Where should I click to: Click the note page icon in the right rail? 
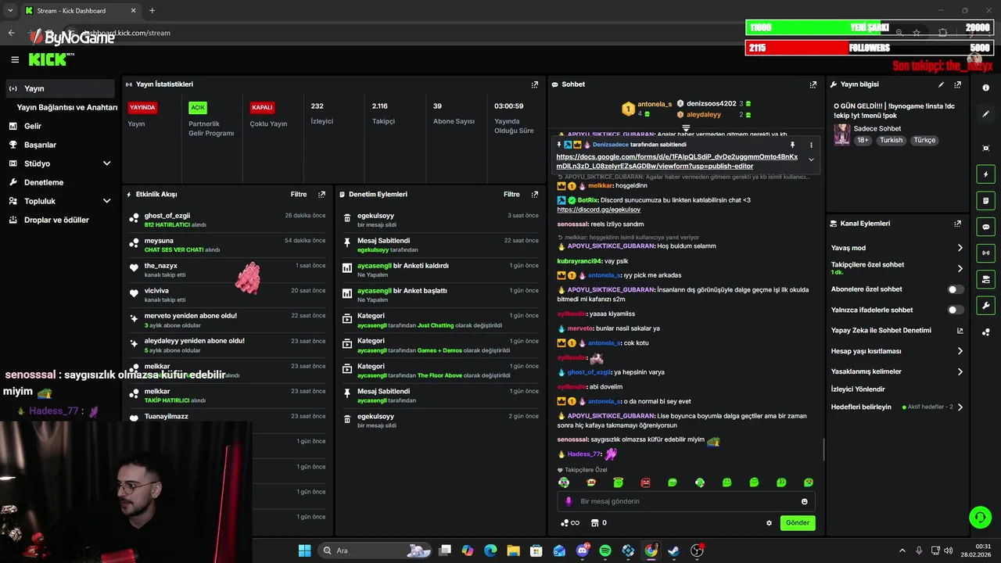986,201
